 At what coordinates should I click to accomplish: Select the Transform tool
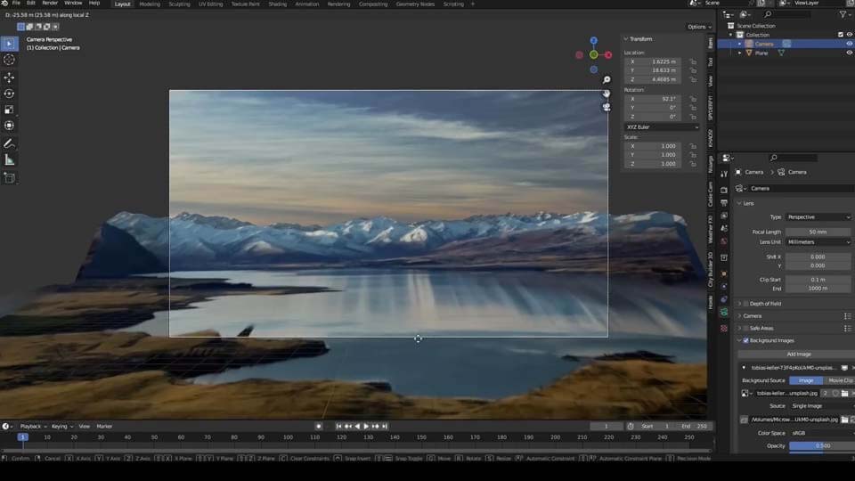[9, 126]
